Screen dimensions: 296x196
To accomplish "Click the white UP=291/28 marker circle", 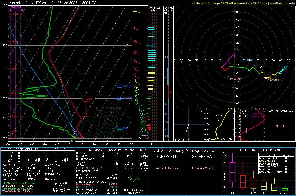I will tap(254, 65).
